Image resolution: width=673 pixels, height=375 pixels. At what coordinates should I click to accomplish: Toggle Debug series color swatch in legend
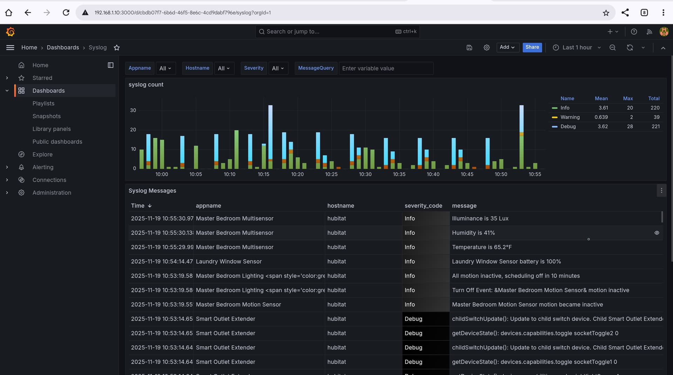[555, 127]
